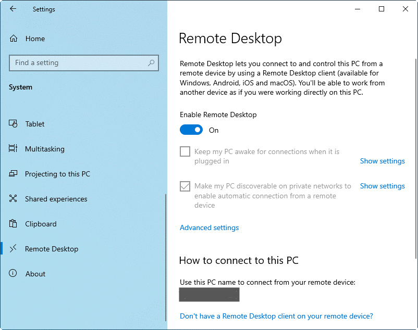
Task: Open Advanced settings link
Action: (x=209, y=227)
